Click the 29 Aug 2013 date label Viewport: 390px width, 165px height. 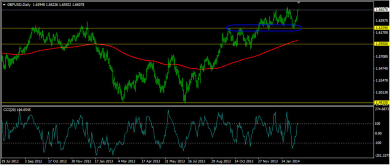tap(221, 161)
